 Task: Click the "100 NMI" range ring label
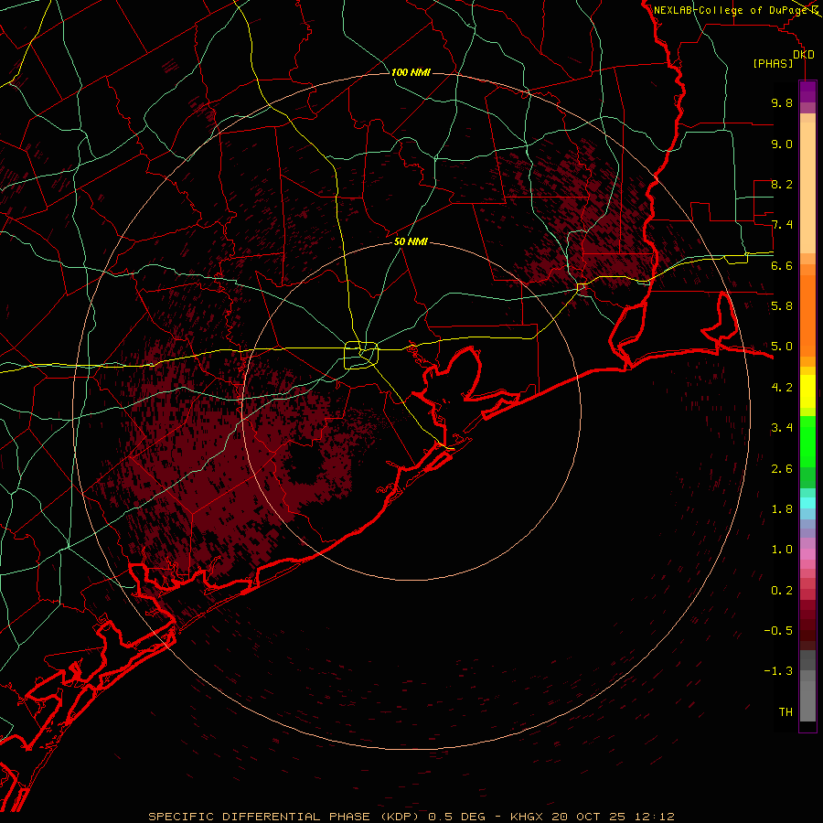411,72
